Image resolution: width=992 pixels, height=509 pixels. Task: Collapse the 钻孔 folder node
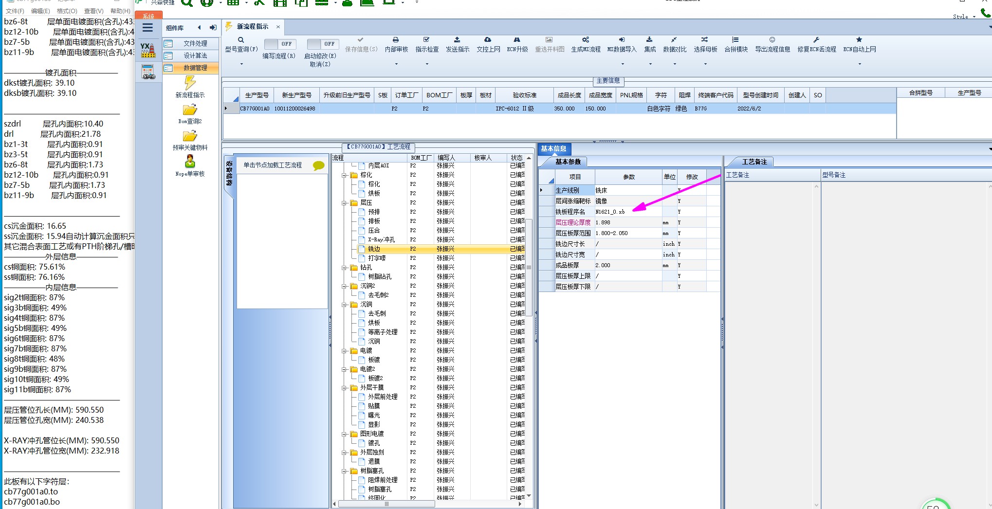click(345, 268)
